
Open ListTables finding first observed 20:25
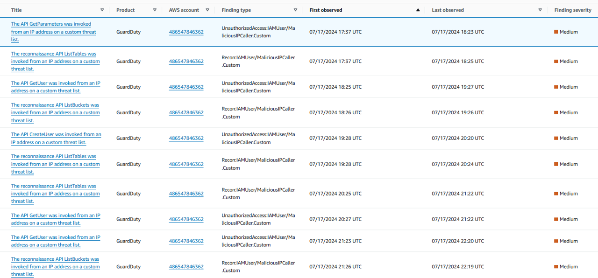56,194
